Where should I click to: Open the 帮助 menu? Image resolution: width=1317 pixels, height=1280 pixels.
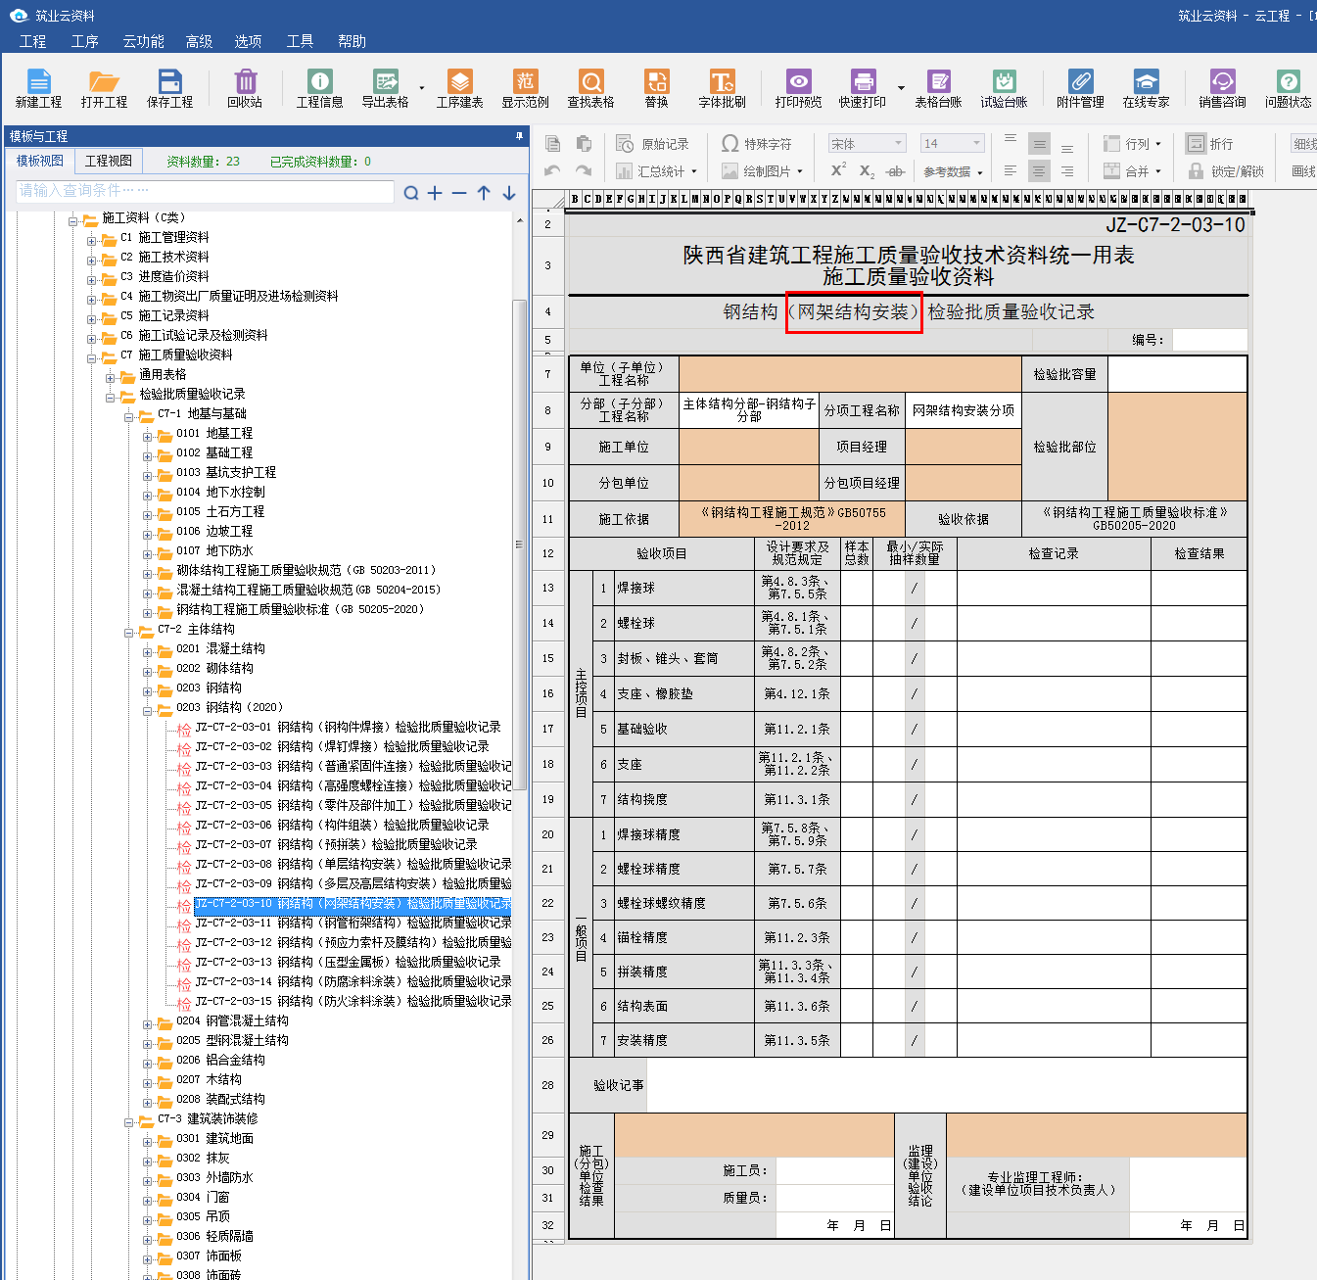352,41
